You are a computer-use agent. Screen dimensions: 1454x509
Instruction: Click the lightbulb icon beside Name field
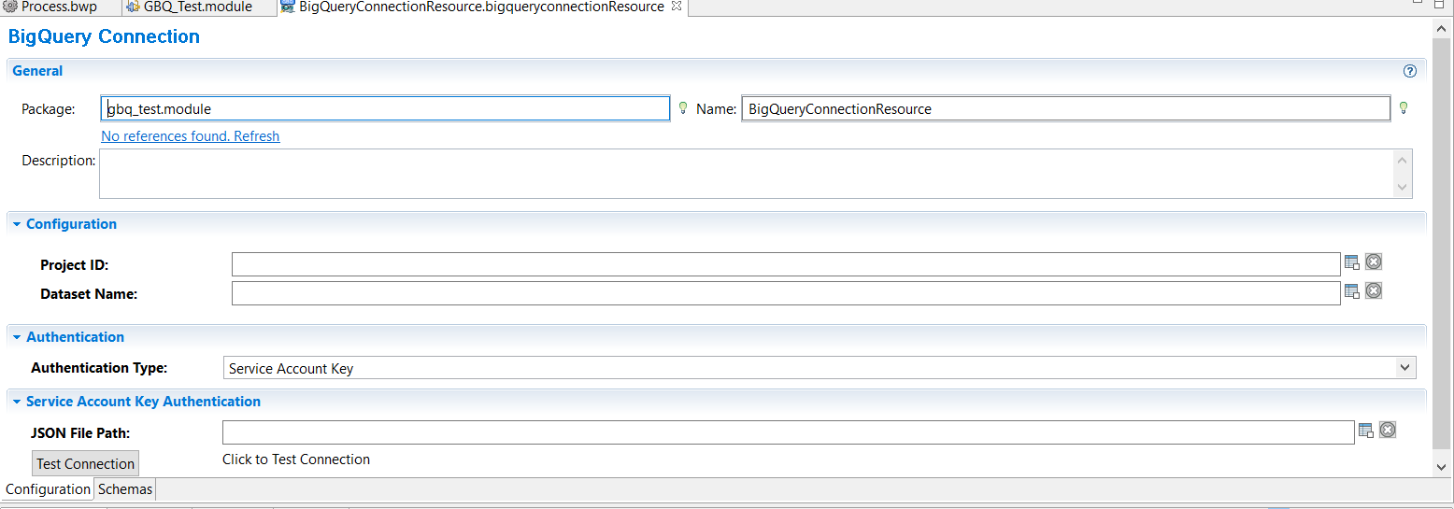1404,108
